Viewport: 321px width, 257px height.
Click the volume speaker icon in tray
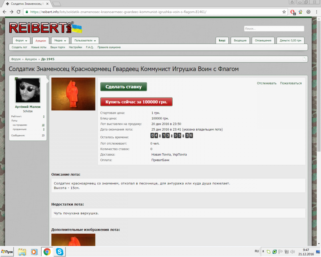(293, 252)
